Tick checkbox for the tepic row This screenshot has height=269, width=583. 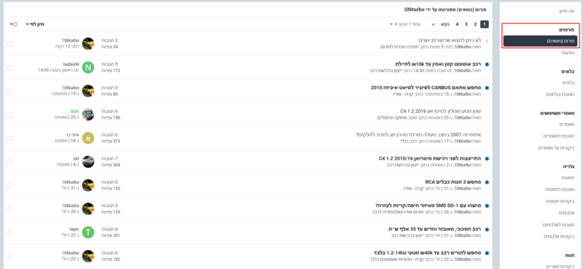[9, 233]
